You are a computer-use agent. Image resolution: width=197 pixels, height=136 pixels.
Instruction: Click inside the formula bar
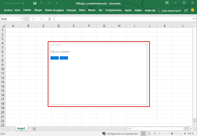(x=123, y=19)
